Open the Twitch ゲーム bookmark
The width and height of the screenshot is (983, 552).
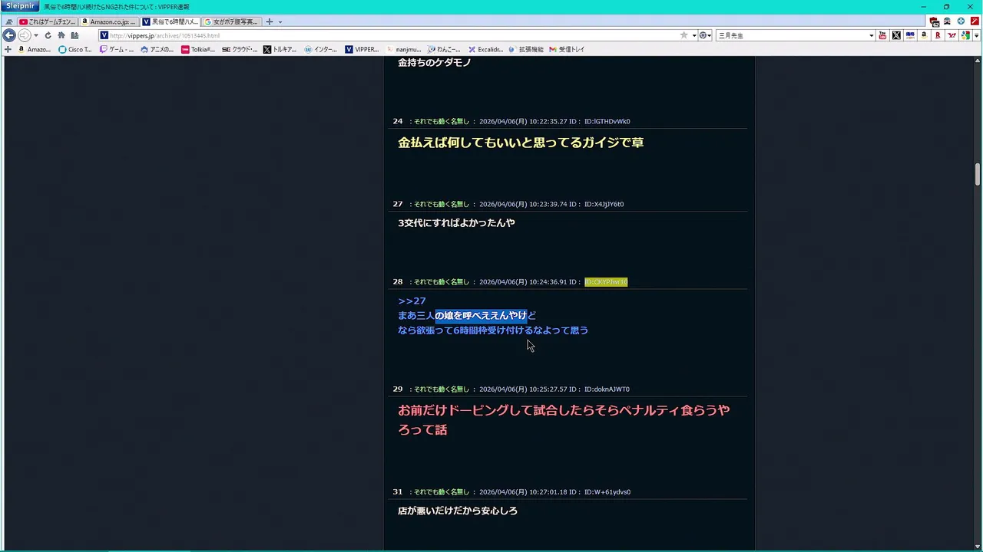click(117, 49)
